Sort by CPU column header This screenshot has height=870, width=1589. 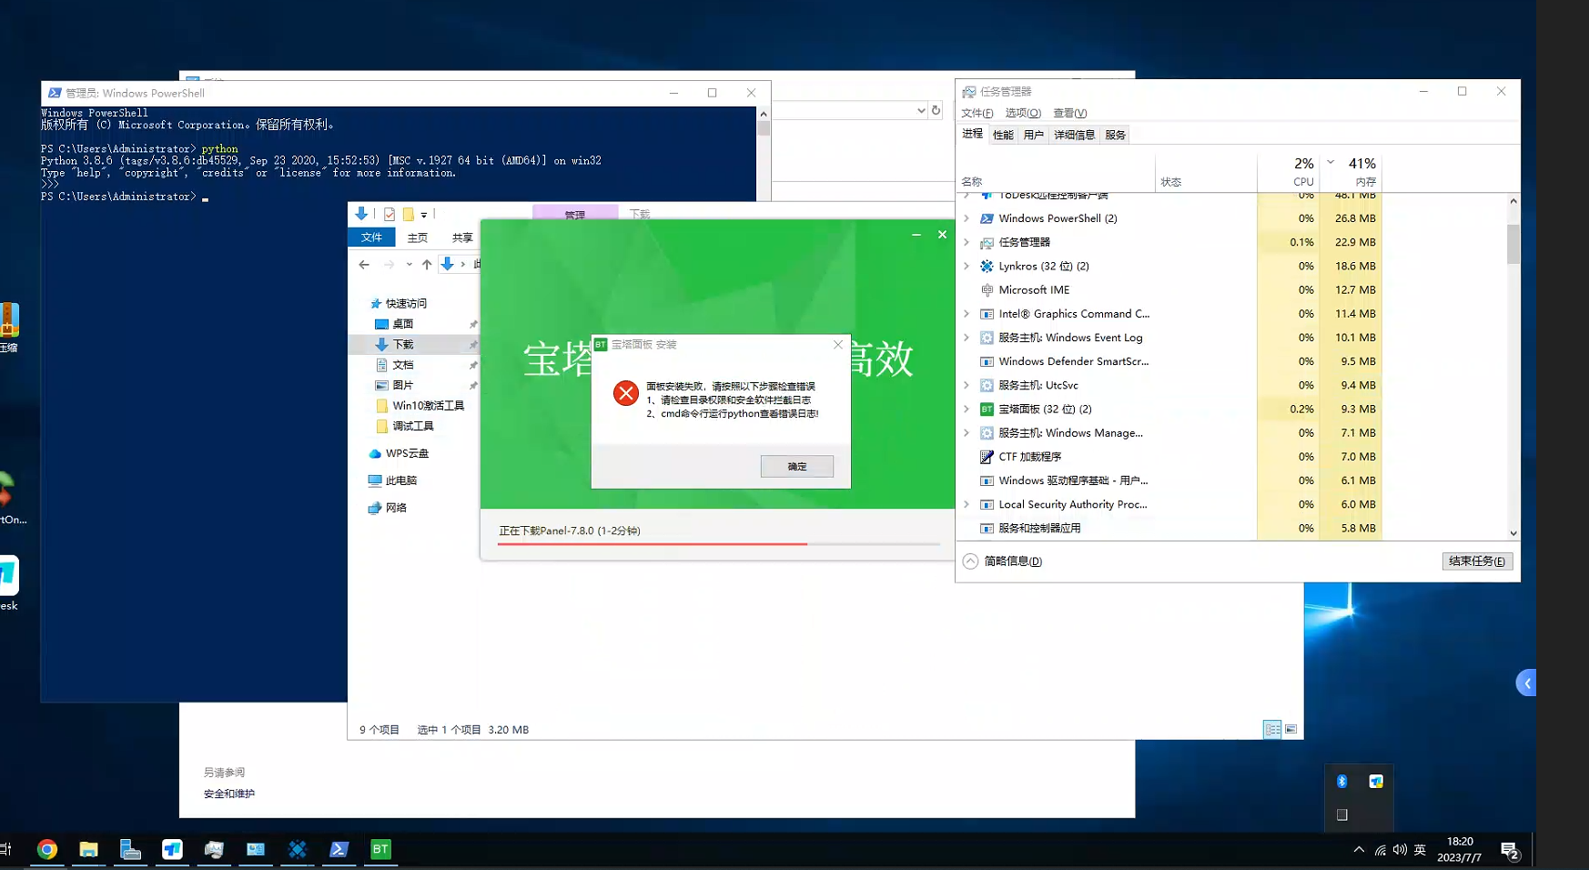(x=1287, y=171)
